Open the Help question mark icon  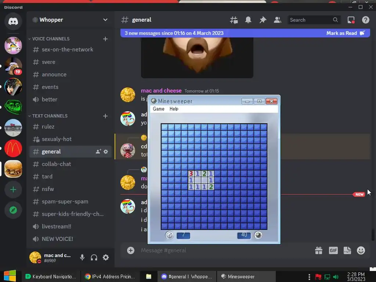click(x=365, y=20)
